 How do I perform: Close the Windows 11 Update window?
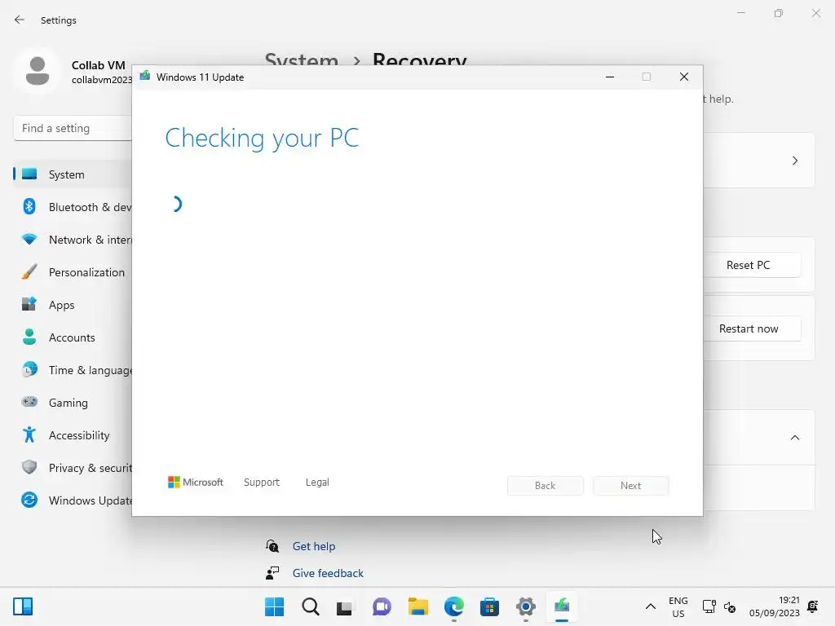point(684,77)
